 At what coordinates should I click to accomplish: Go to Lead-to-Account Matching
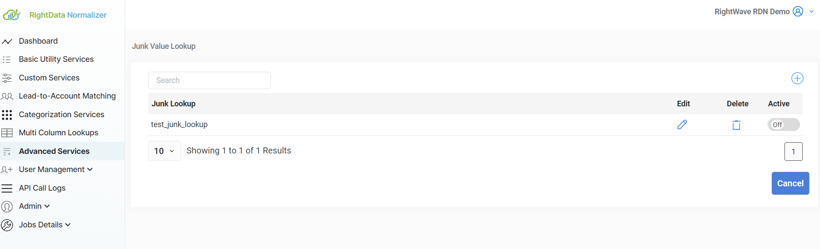(67, 96)
